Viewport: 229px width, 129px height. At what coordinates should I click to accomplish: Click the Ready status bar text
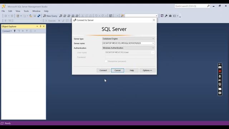point(8,123)
